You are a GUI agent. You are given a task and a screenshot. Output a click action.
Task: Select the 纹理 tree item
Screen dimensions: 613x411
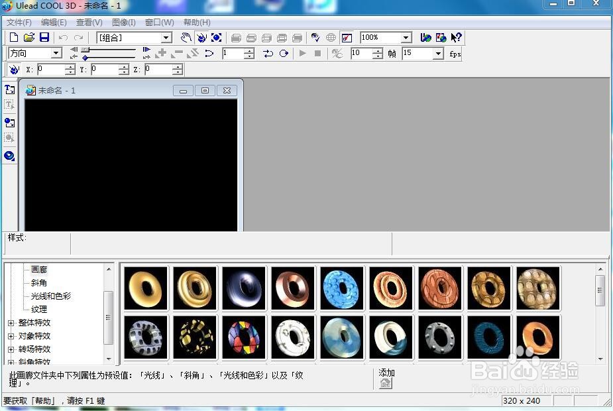tap(39, 310)
